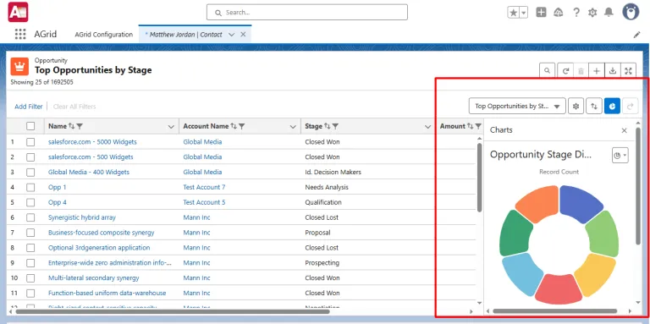
Task: Click the Account Name column sort icon
Action: [234, 126]
